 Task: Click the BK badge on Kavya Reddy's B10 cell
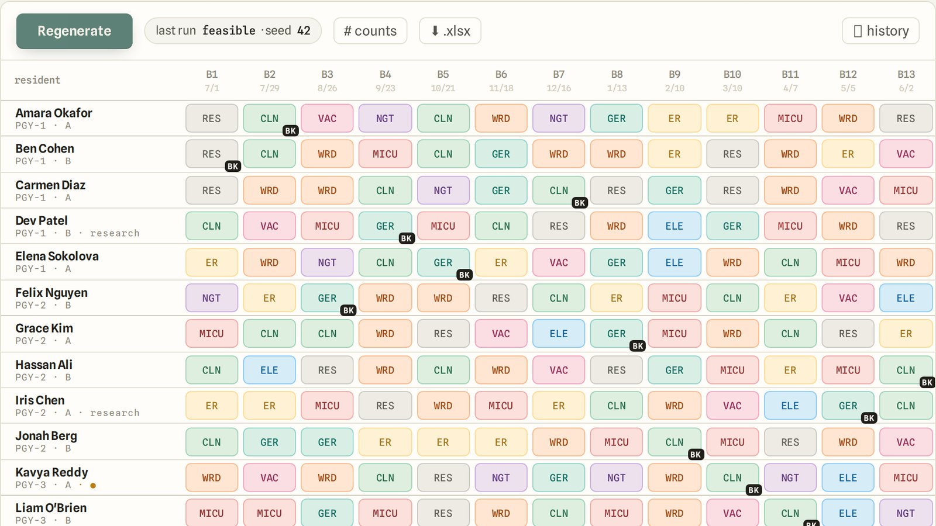[754, 490]
